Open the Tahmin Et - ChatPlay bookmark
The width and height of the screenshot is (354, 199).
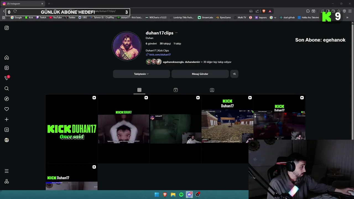coord(102,17)
